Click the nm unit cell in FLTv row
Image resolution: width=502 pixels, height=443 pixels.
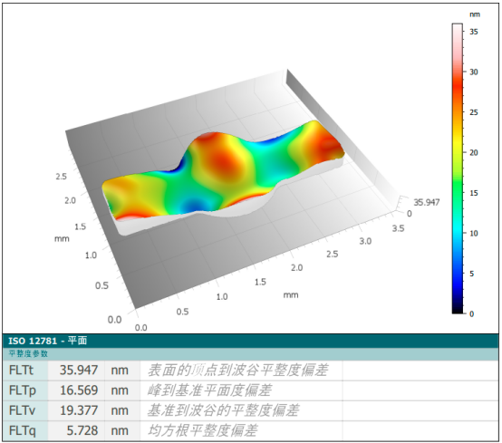point(120,410)
